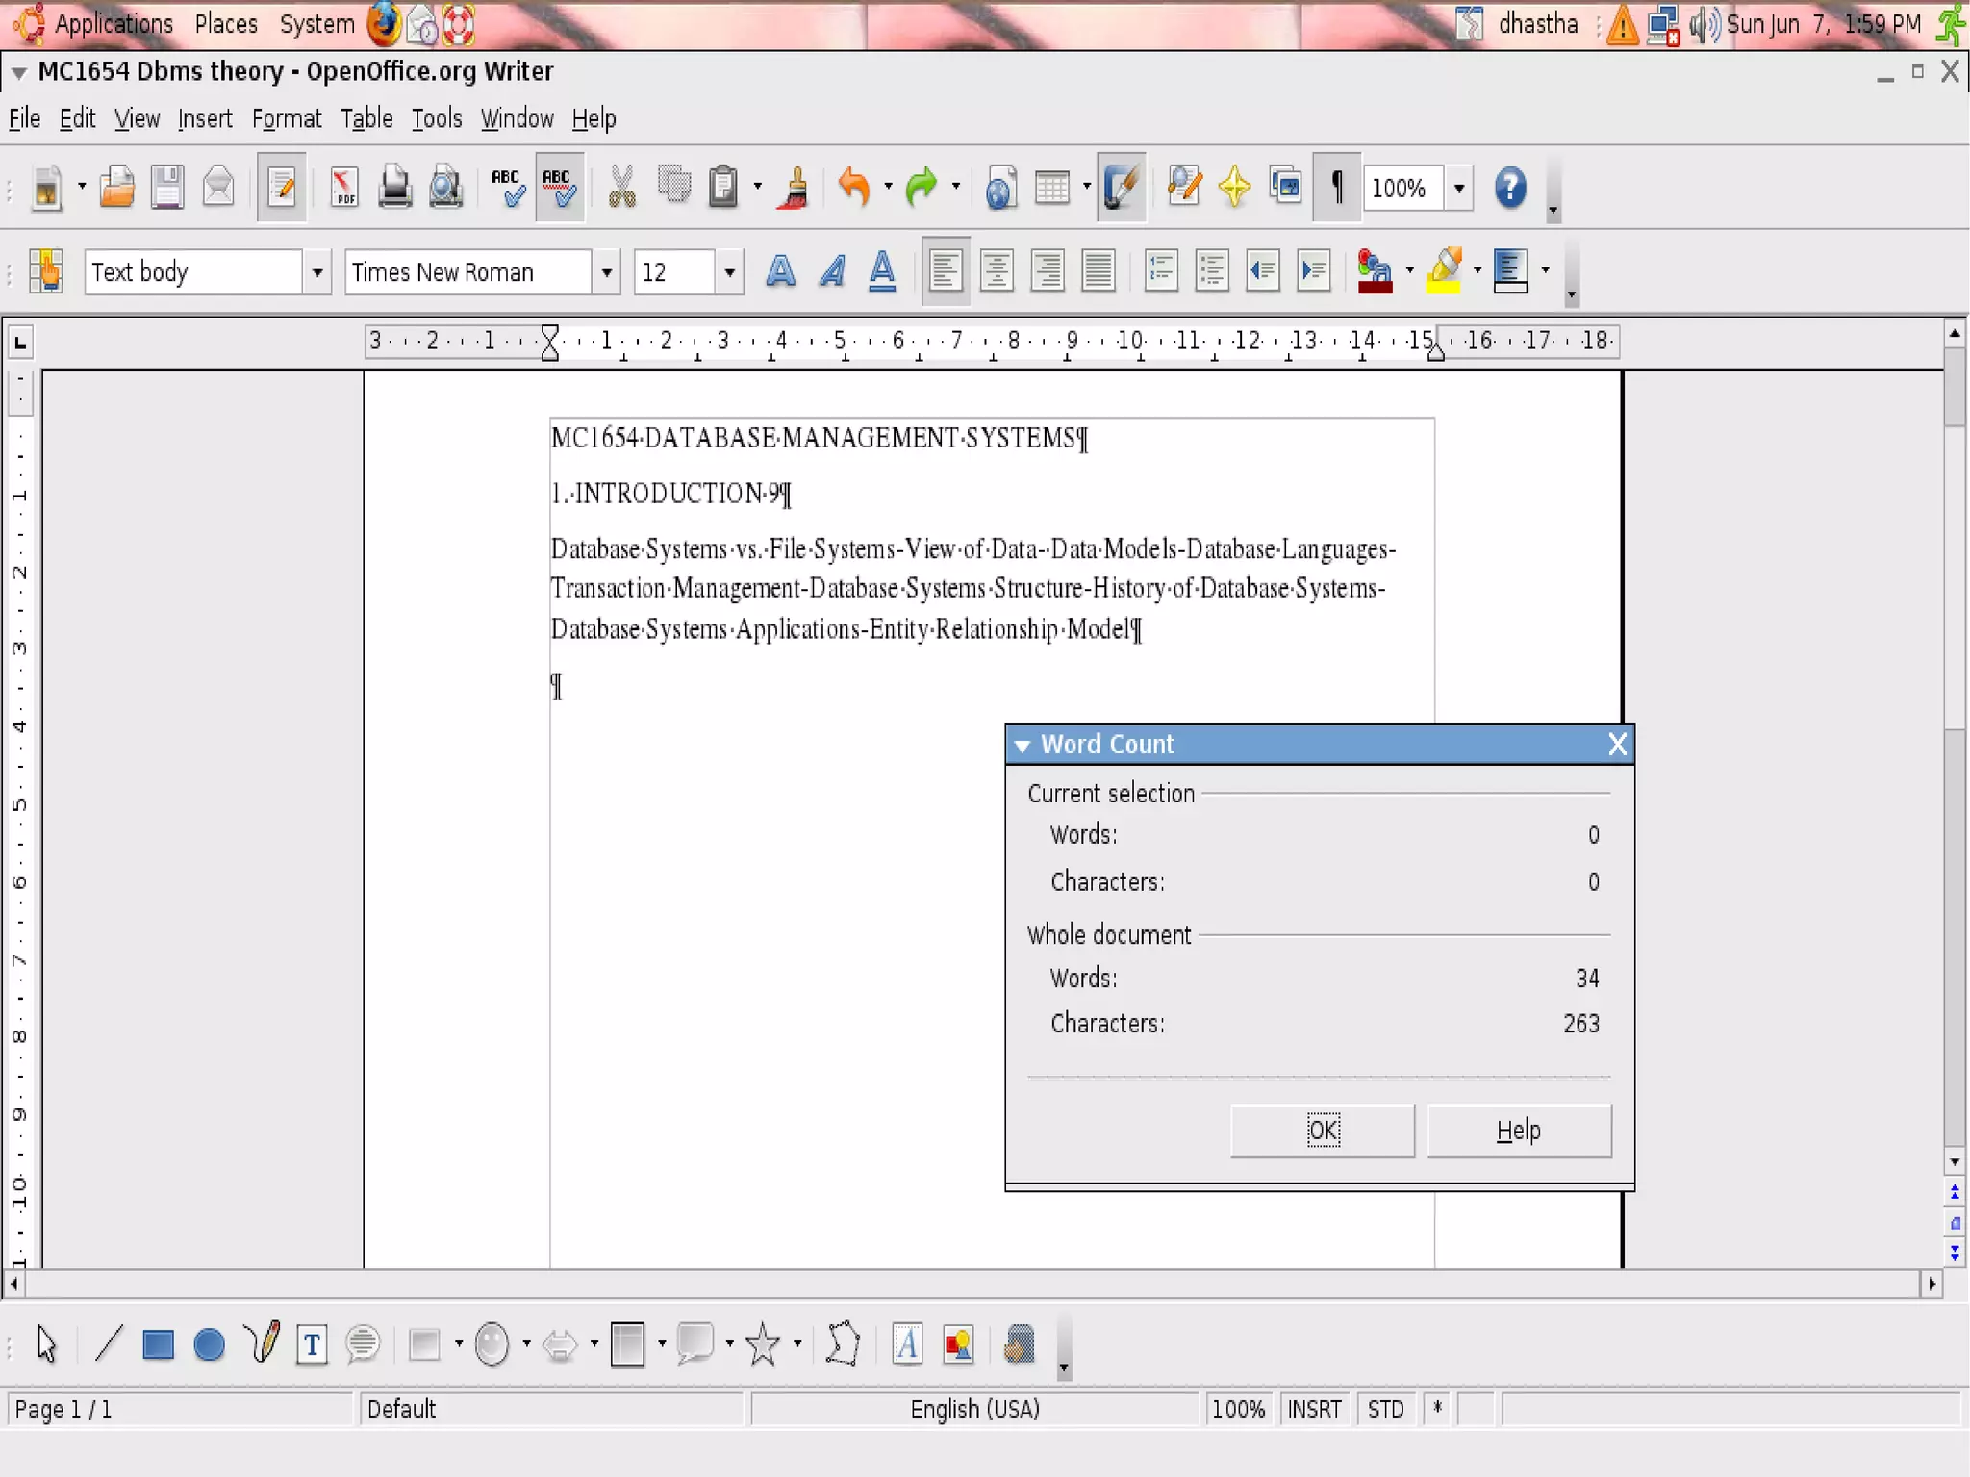This screenshot has width=1970, height=1477.
Task: Open OpenOffice Help question mark icon
Action: coord(1510,187)
